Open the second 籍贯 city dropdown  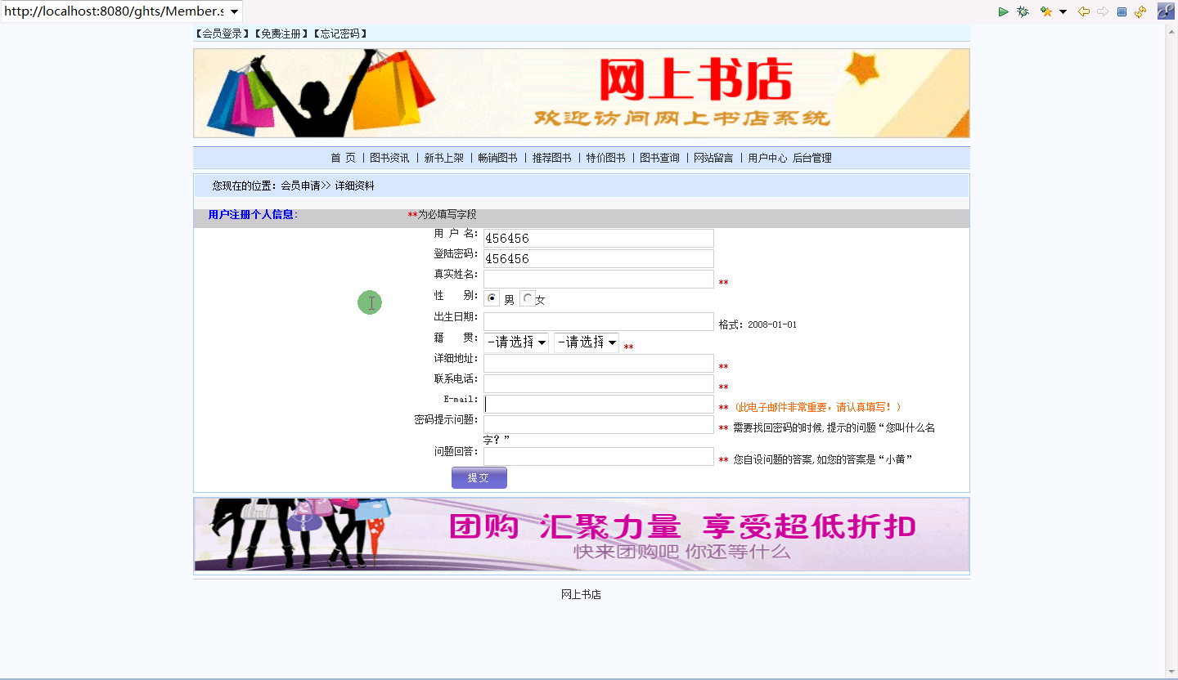click(587, 342)
